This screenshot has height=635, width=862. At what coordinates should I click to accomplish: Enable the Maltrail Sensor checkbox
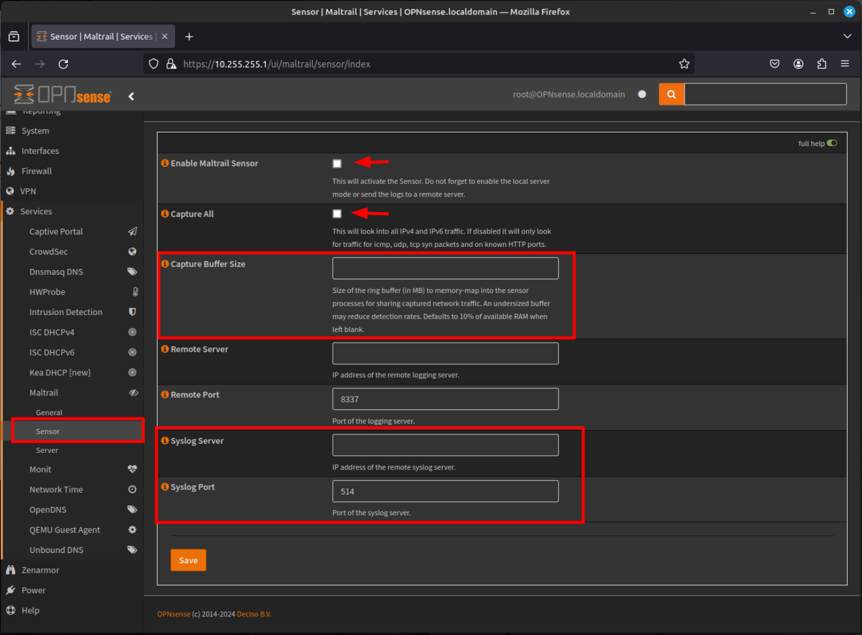click(x=337, y=164)
